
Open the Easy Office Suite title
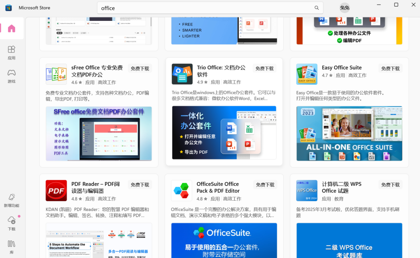point(342,68)
